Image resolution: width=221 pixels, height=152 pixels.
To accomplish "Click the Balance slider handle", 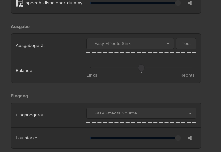I will click(141, 68).
